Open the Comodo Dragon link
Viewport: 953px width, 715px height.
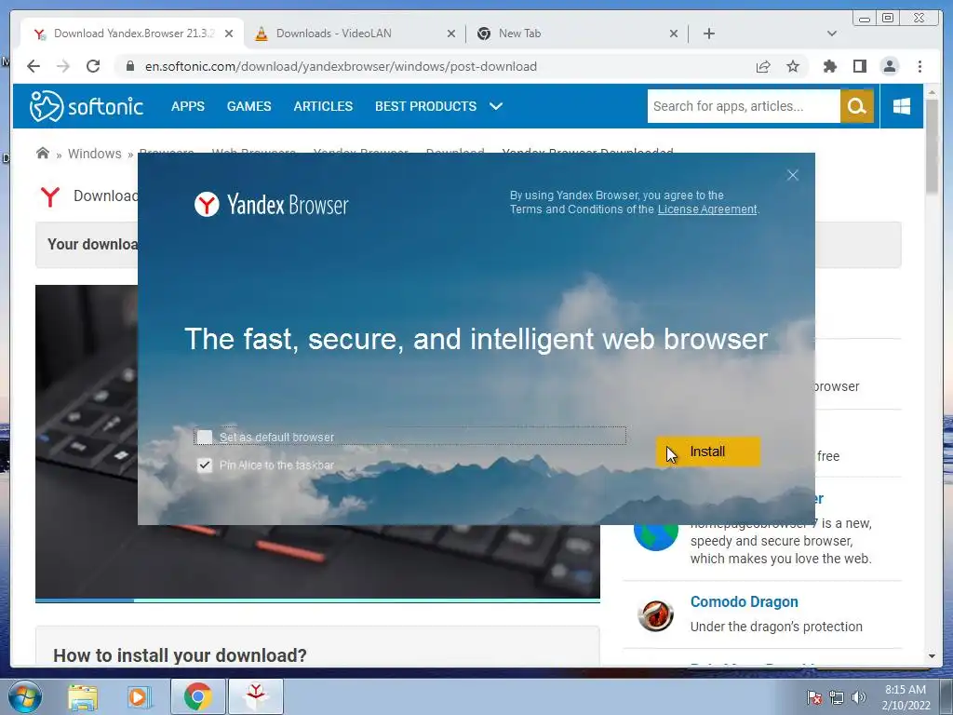[x=744, y=602]
